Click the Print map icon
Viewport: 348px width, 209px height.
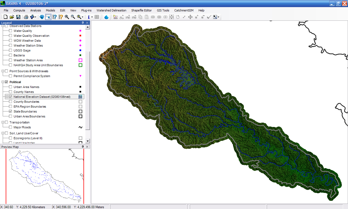point(26,17)
